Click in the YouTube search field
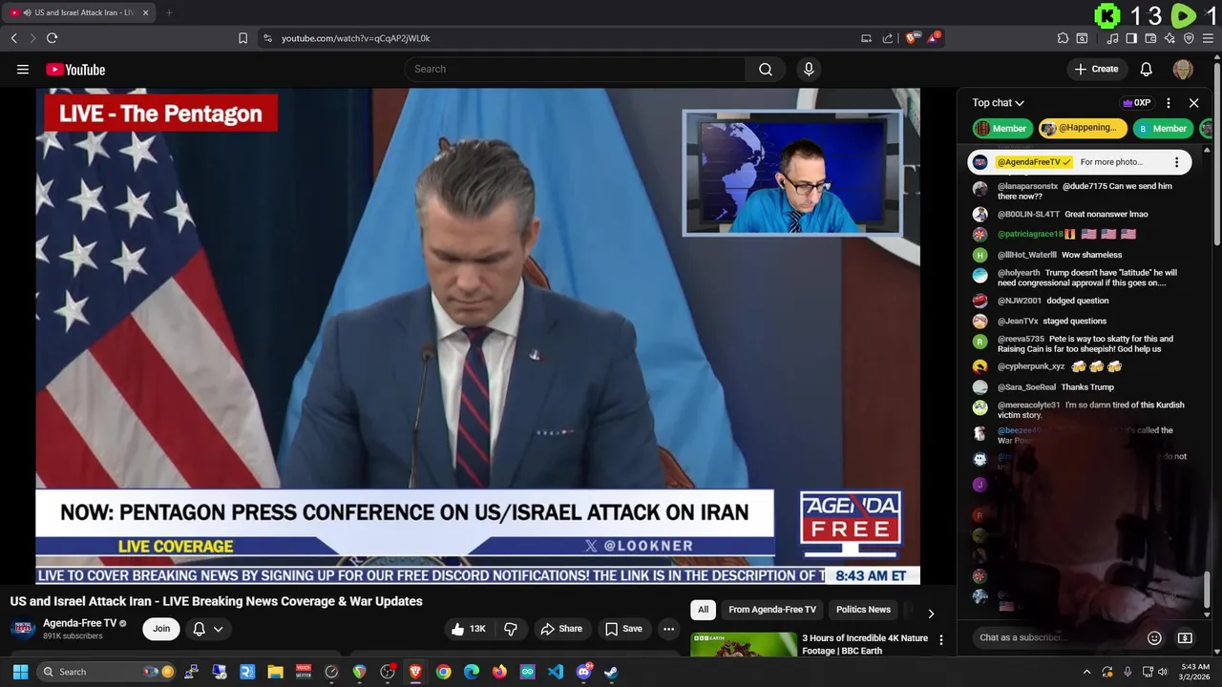Image resolution: width=1222 pixels, height=687 pixels. pos(575,69)
